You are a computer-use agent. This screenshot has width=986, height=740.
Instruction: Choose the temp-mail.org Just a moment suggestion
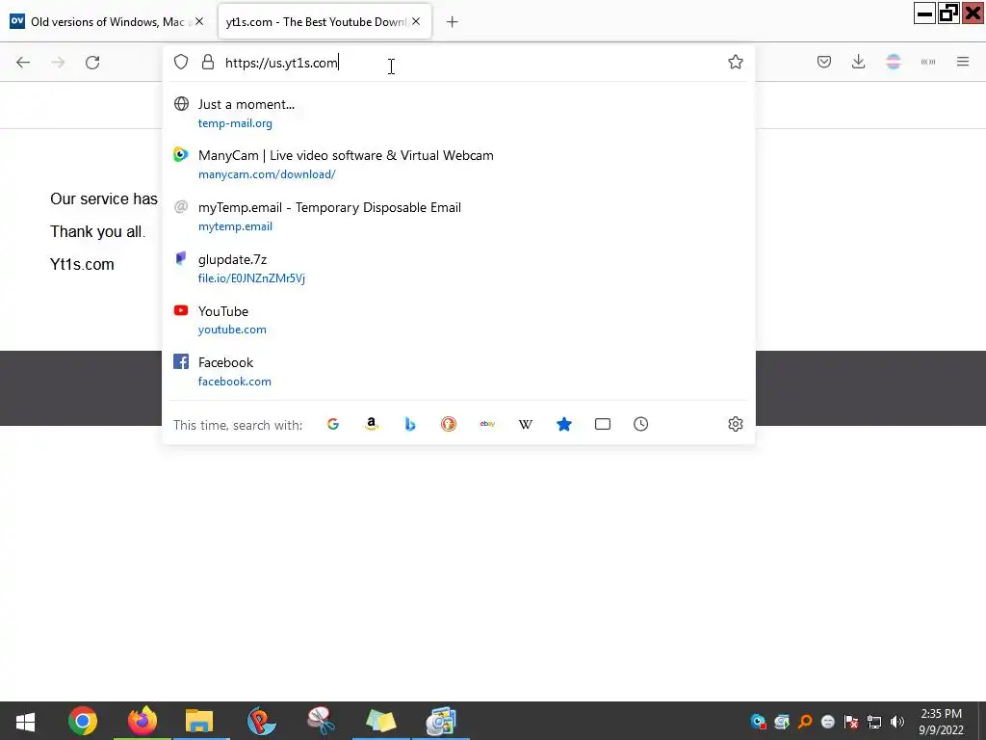click(458, 114)
